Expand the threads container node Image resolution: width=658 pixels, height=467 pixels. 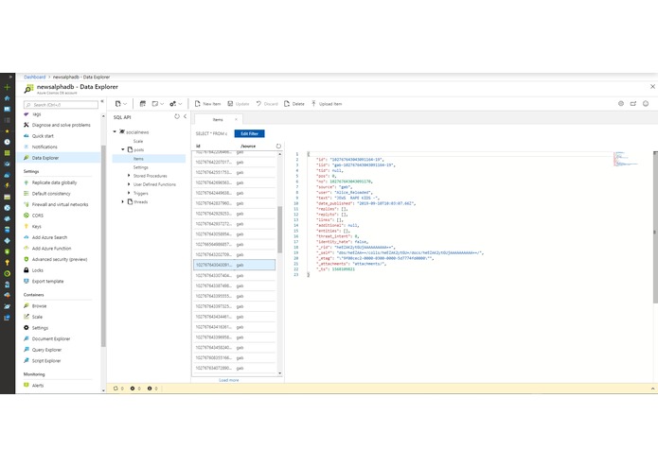(x=123, y=202)
